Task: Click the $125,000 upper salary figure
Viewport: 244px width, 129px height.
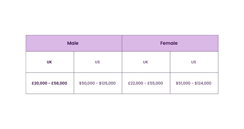Action: (107, 83)
